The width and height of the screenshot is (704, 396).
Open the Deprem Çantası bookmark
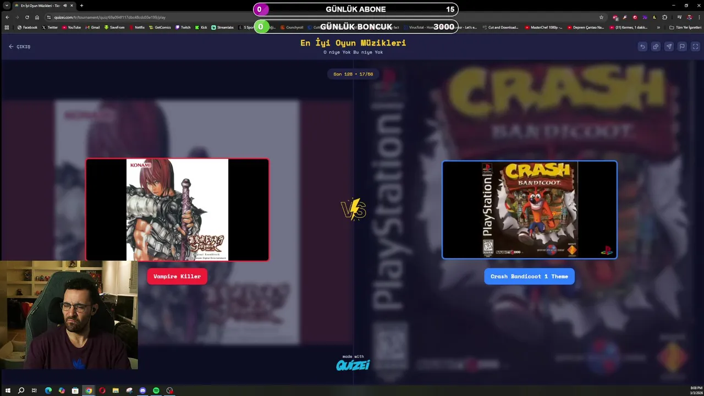coord(586,28)
